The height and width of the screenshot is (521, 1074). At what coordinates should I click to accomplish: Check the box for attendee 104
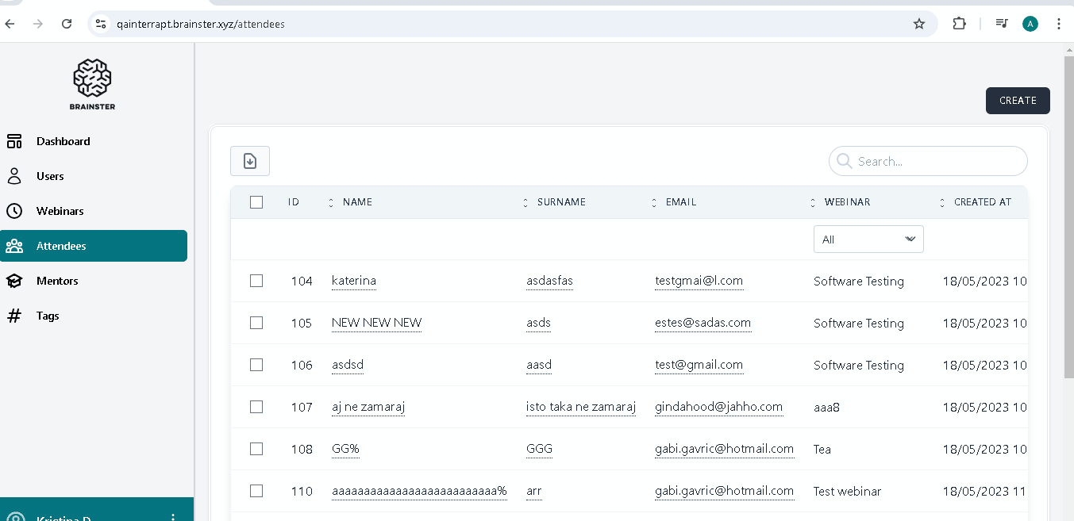coord(256,281)
